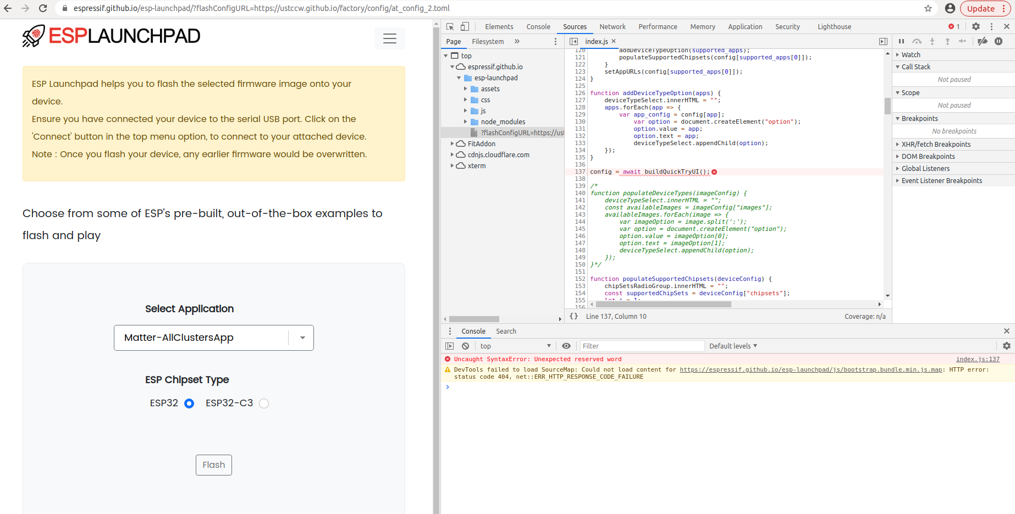
Task: Select the ESP32 chipset radio button
Action: click(189, 403)
